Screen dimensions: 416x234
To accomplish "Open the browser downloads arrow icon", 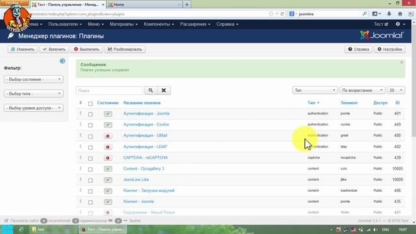I will [x=389, y=14].
